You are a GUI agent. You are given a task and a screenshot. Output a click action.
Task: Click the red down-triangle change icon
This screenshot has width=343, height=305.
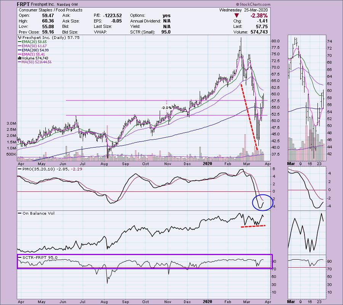click(x=236, y=16)
